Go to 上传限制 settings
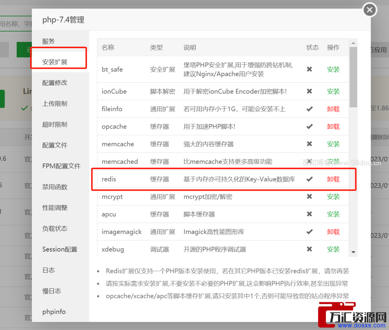Image resolution: width=389 pixels, height=330 pixels. pos(55,104)
